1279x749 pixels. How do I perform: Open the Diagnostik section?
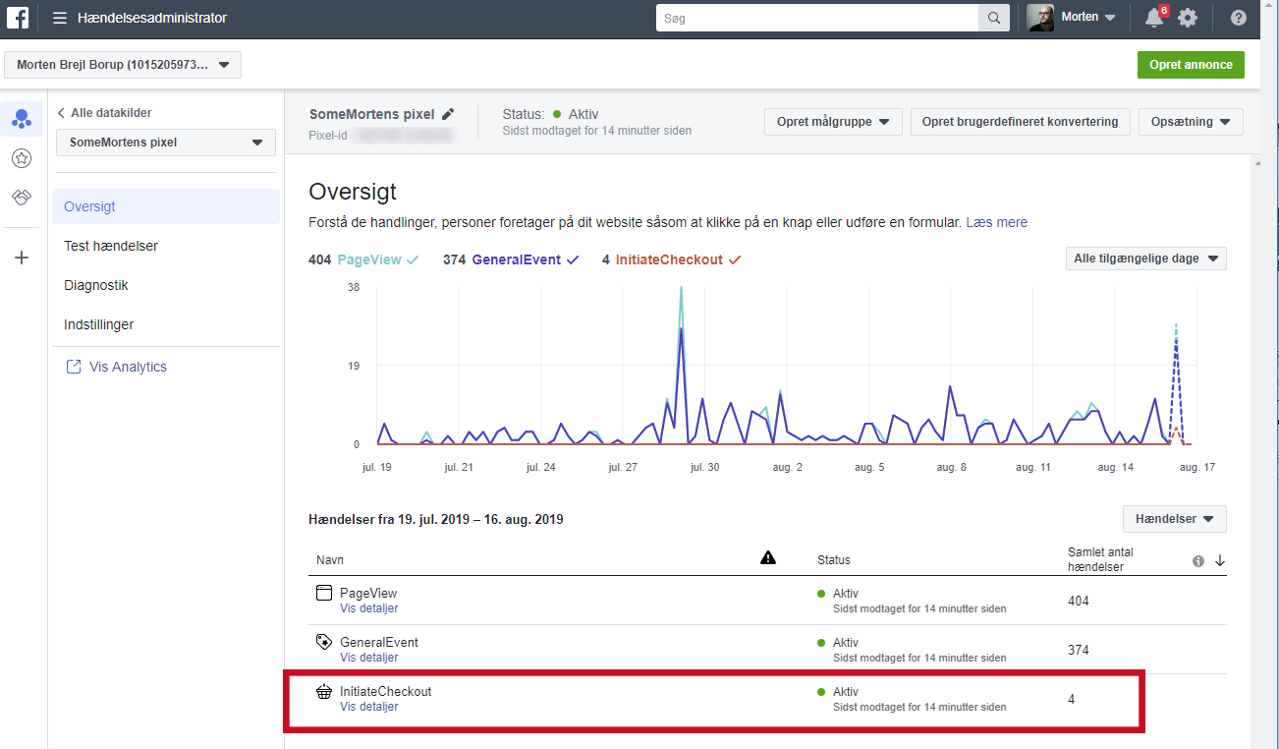coord(96,285)
